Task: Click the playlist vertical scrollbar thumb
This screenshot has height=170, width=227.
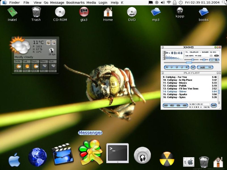Action: pos(219,92)
